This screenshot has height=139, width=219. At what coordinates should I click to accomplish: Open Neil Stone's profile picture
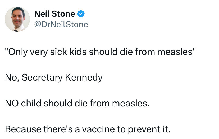point(17,19)
